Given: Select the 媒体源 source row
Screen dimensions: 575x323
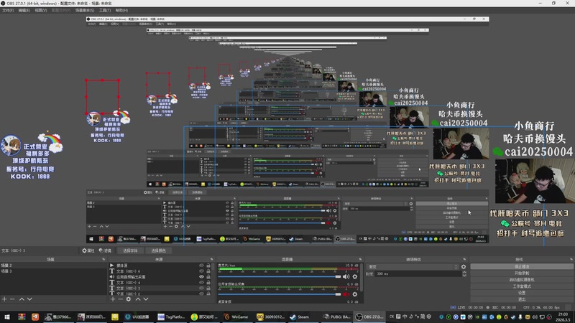Looking at the screenshot, I should point(160,265).
